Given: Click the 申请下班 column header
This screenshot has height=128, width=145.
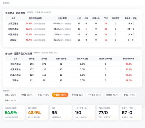Looking at the screenshot, I should tap(115, 18).
